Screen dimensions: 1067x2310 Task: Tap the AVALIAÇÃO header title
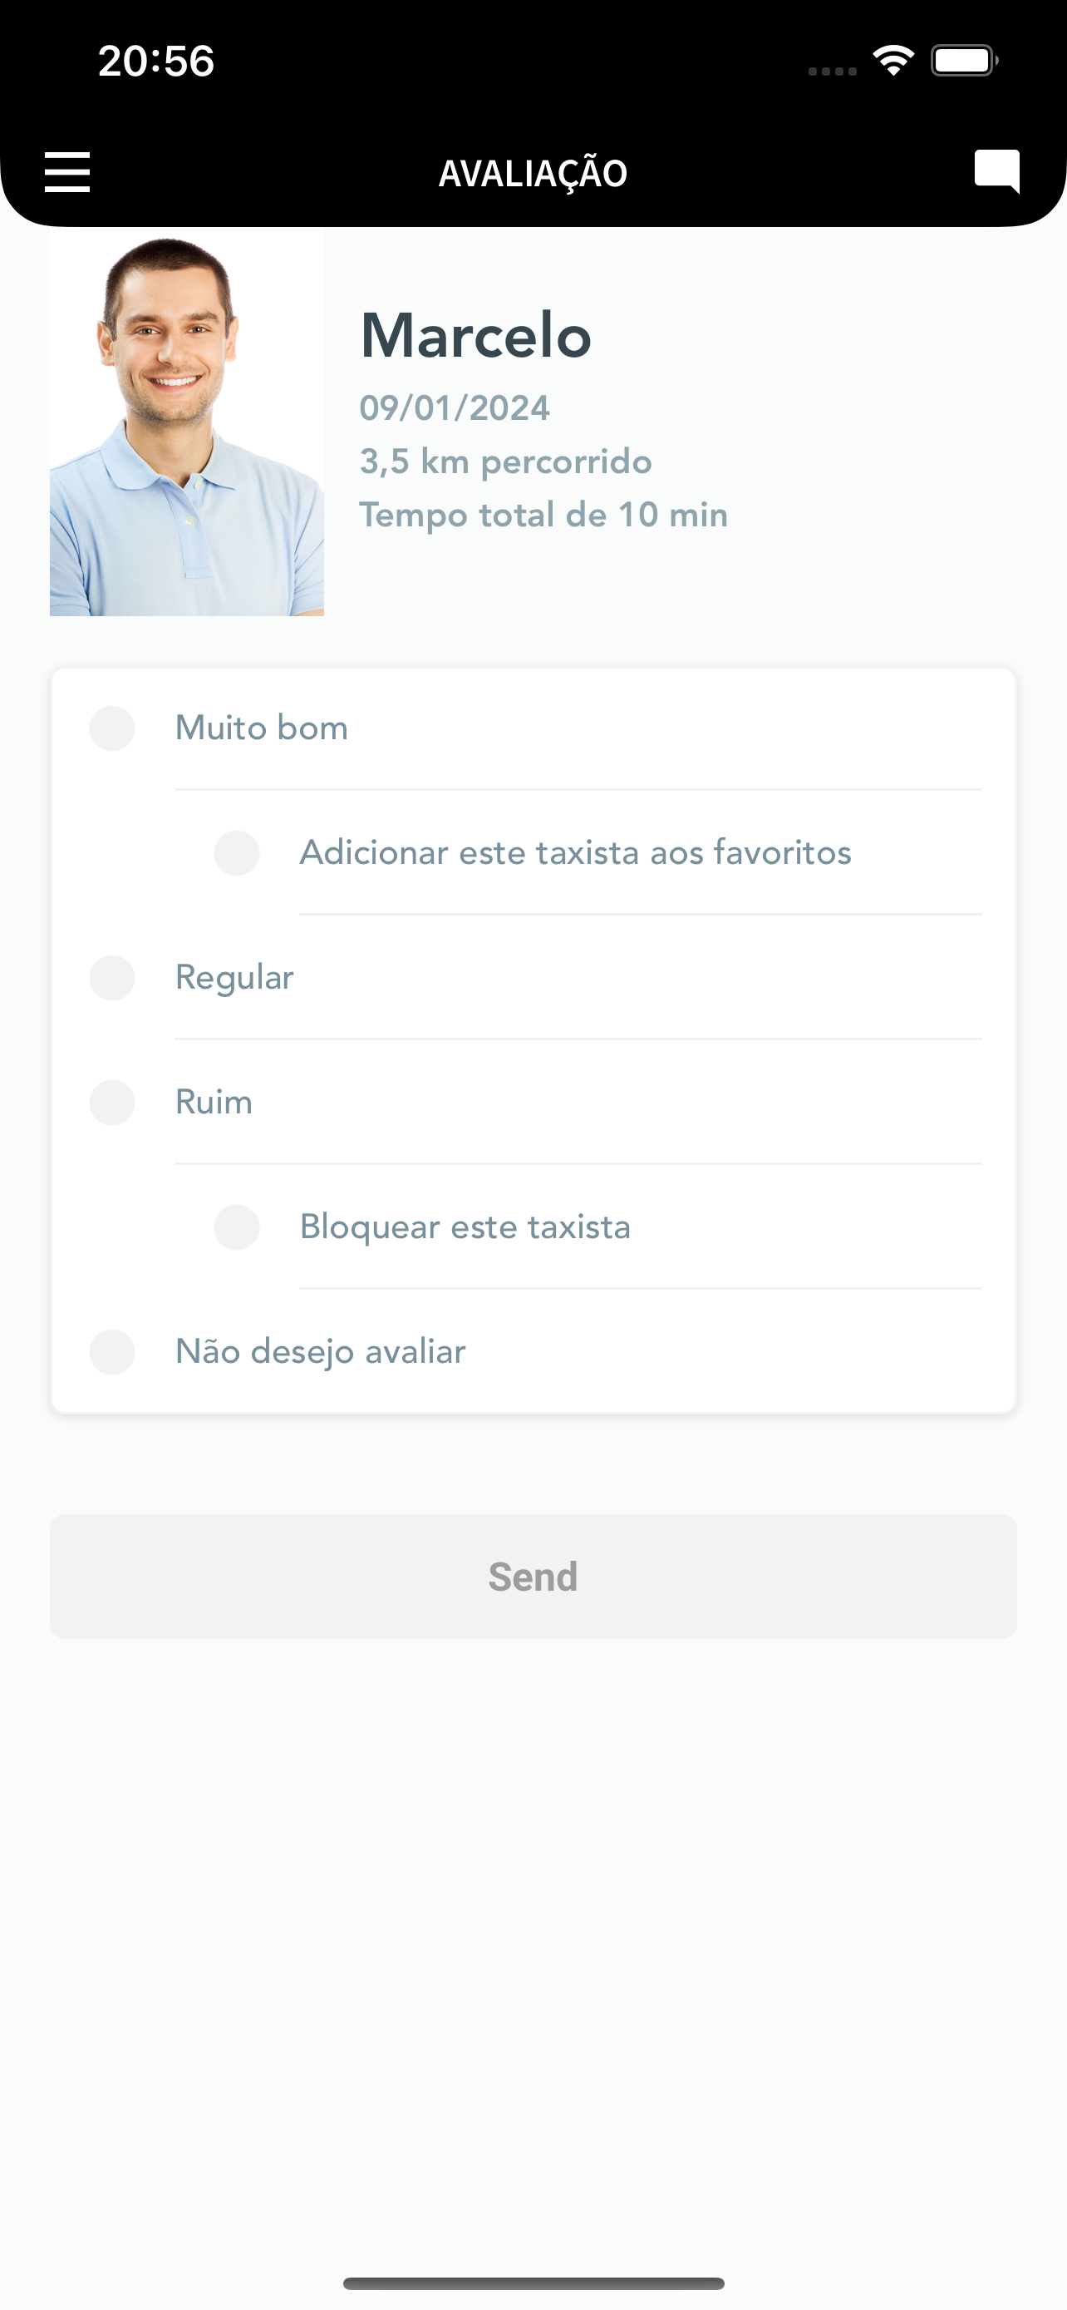point(533,173)
